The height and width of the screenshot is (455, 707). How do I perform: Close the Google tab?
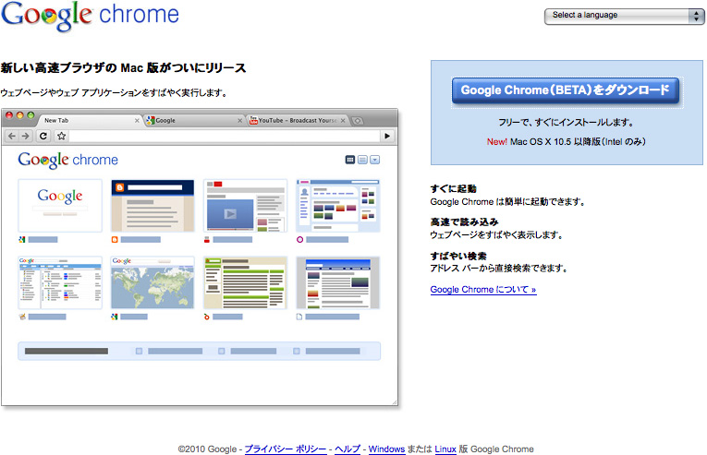(240, 121)
